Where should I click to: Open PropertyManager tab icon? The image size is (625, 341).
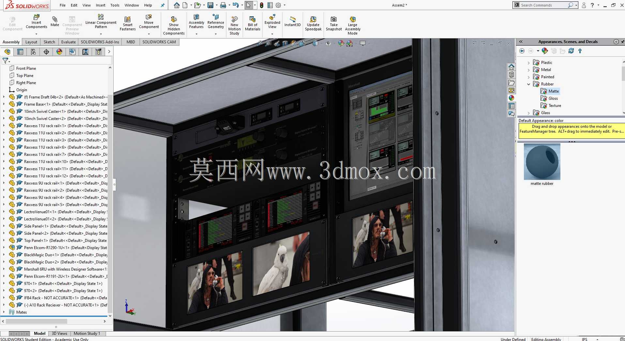click(x=20, y=52)
